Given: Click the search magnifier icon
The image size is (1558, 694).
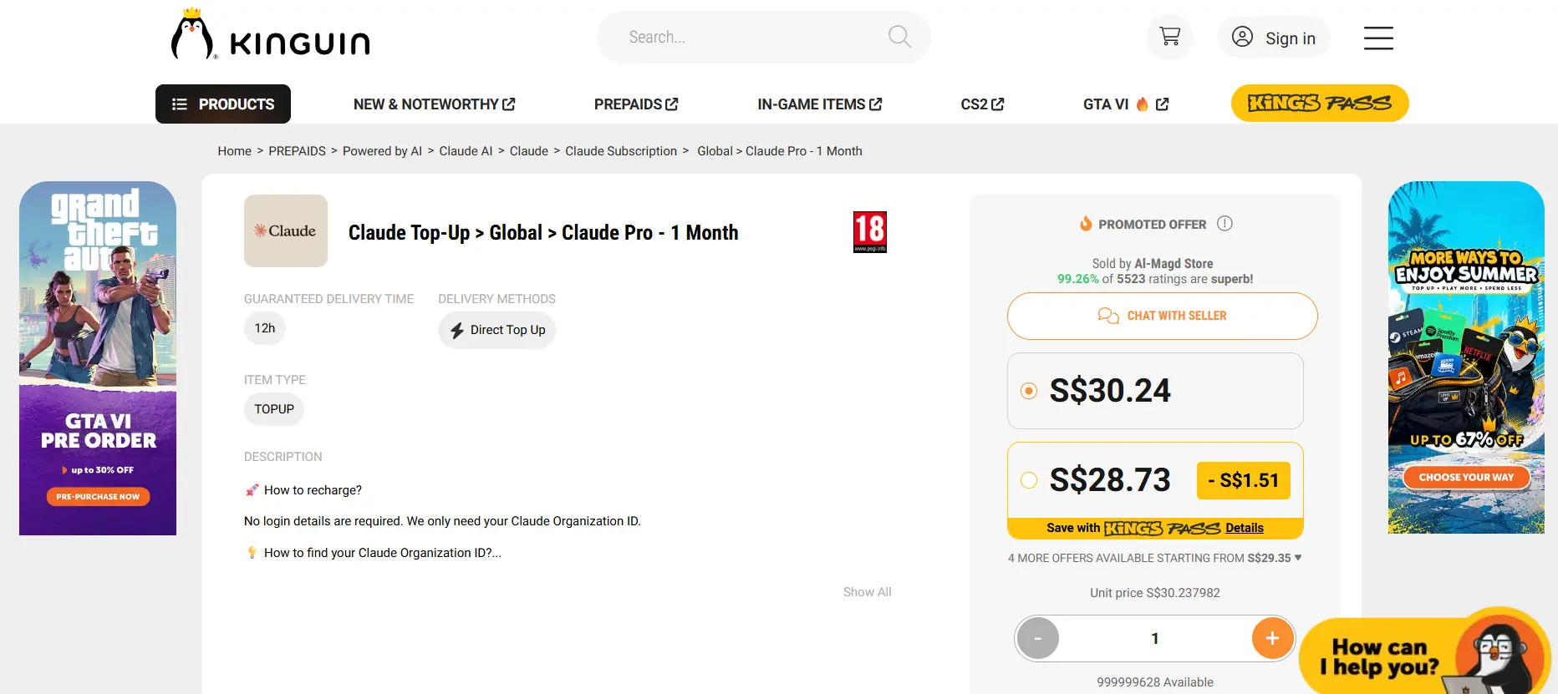Looking at the screenshot, I should point(899,37).
